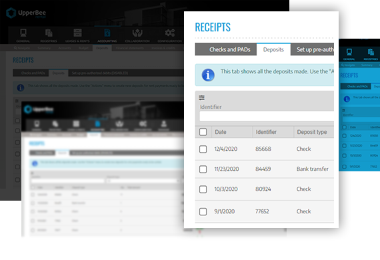Open the Leases & Rents module icon
Viewport: 380px width, 260px height.
(77, 35)
